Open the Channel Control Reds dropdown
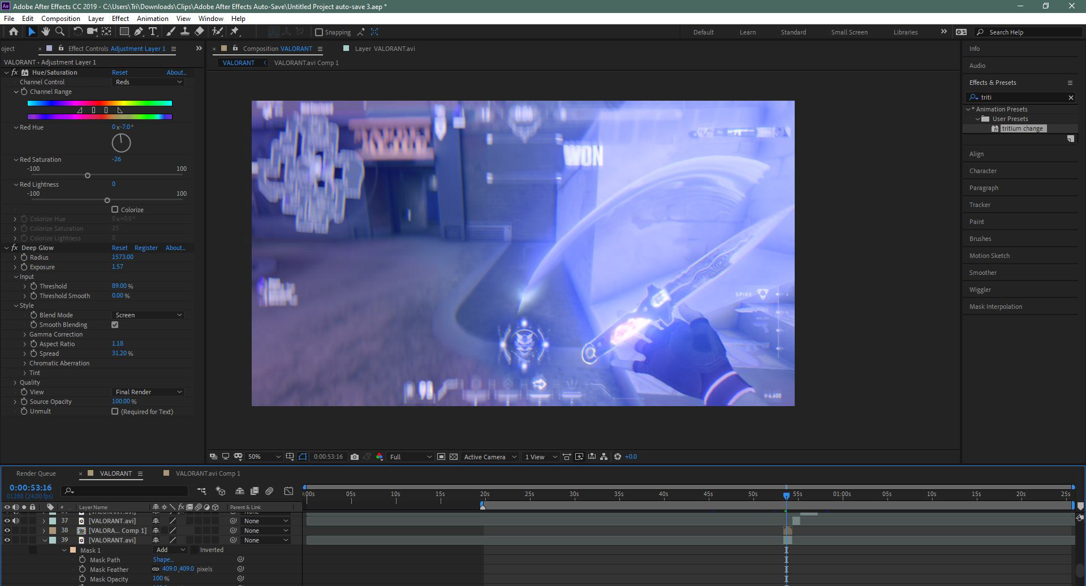This screenshot has height=586, width=1086. [x=148, y=82]
